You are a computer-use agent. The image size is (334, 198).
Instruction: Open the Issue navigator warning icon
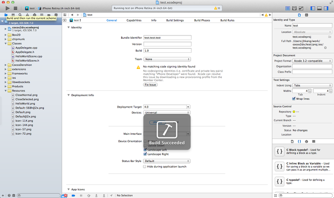[x=27, y=15]
